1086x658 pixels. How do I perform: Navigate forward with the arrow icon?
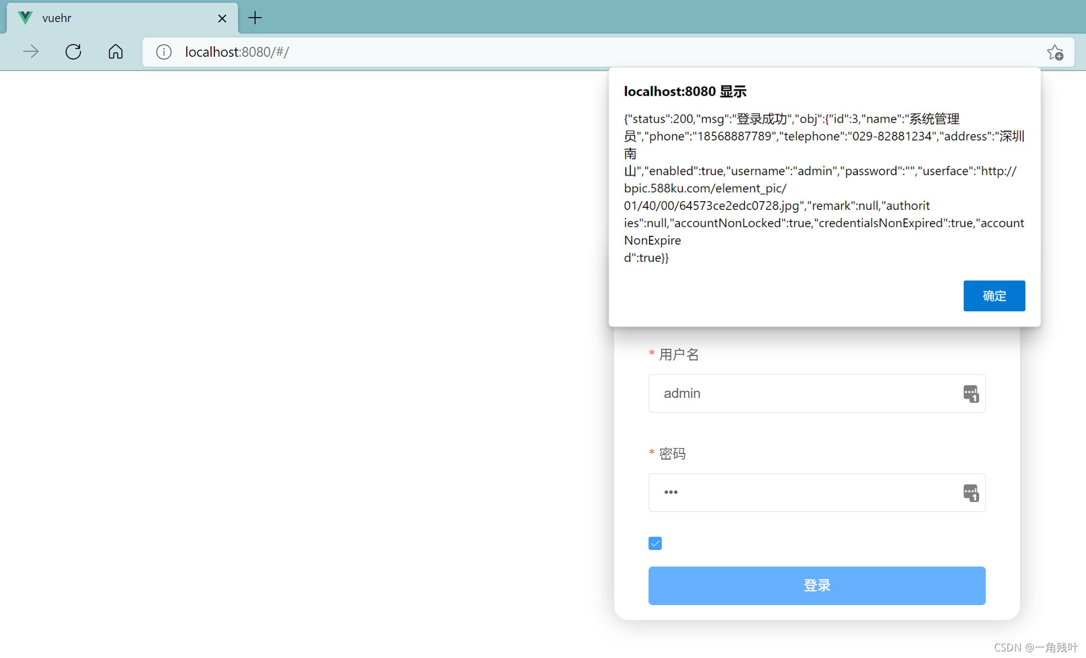(x=31, y=51)
